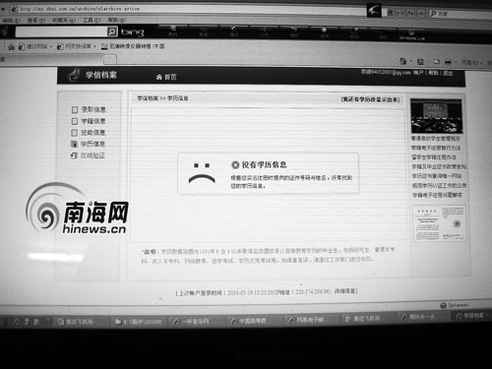Click the 在线验证 sidebar icon
The width and height of the screenshot is (492, 369).
tap(74, 155)
